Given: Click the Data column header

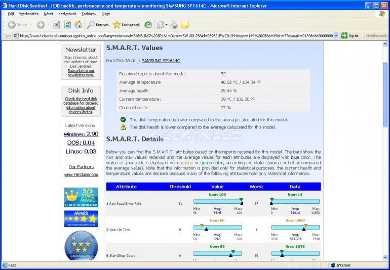Looking at the screenshot, I should 295,187.
